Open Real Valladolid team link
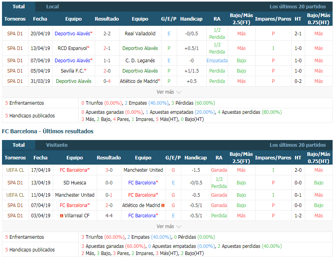Image resolution: width=335 pixels, height=257 pixels. 140,33
